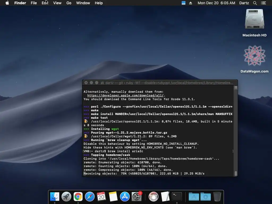Click the Terminal split pane button
The width and height of the screenshot is (272, 204).
pyautogui.click(x=236, y=88)
